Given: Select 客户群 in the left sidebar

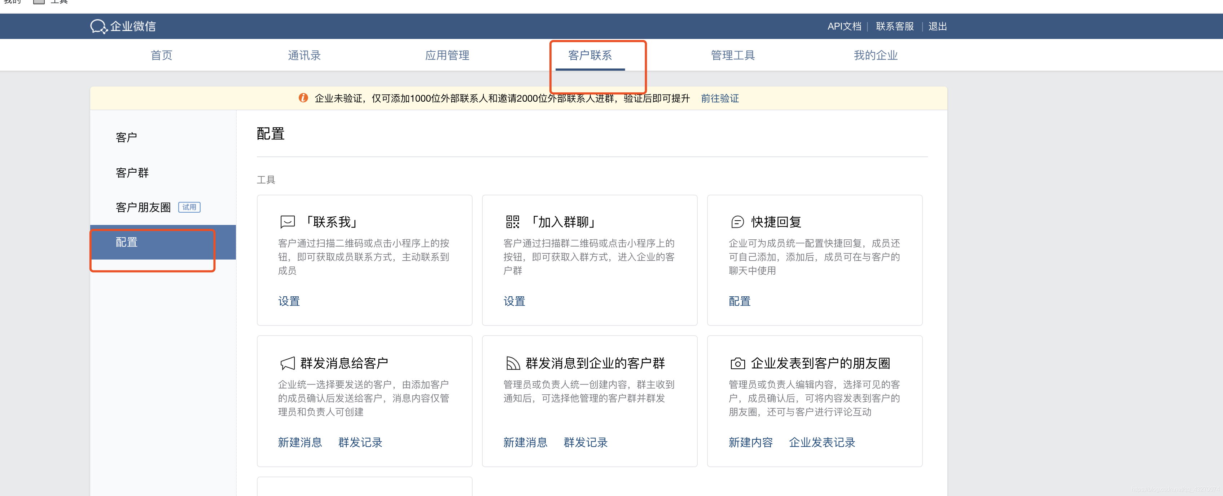Looking at the screenshot, I should click(132, 173).
